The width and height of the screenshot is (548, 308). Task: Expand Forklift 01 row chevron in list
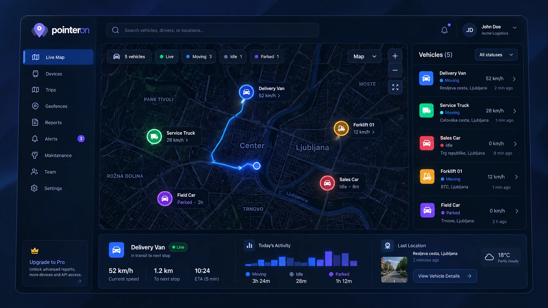[x=516, y=177]
